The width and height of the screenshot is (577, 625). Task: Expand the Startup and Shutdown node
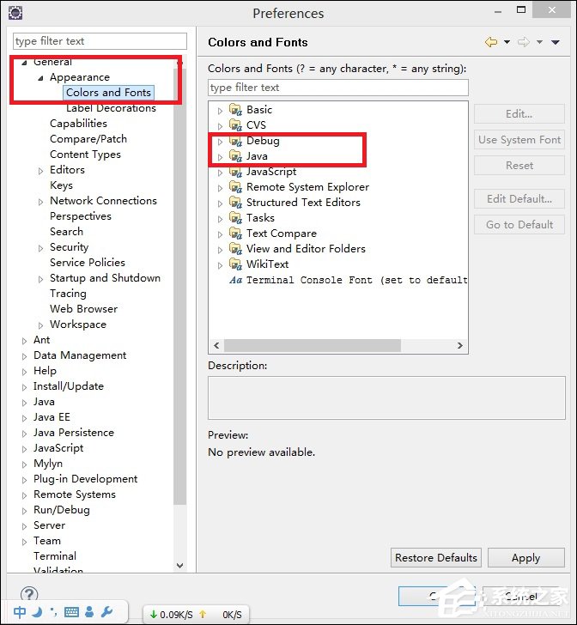click(40, 279)
